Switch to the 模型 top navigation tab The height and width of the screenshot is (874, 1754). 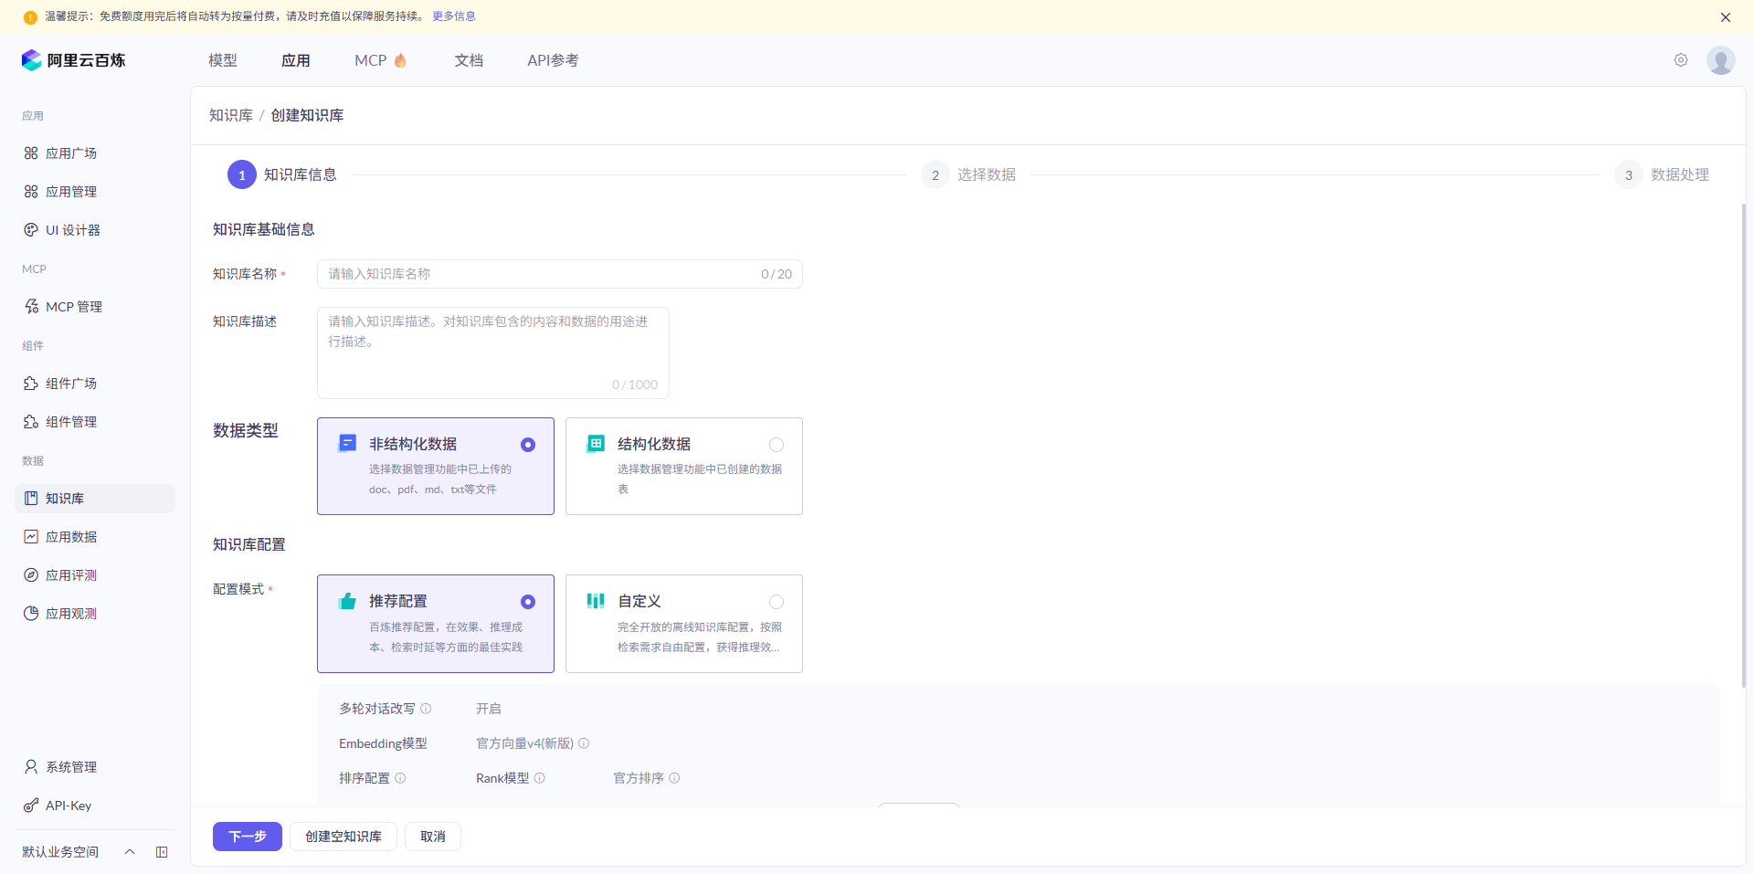click(222, 59)
